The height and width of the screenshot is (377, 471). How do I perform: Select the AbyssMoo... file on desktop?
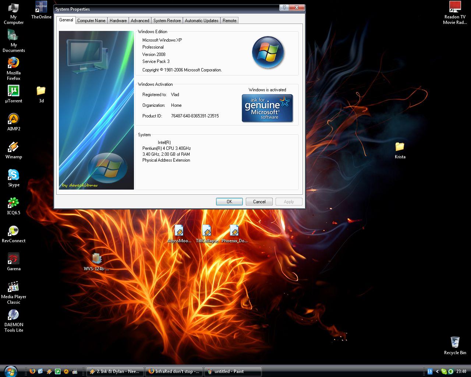click(179, 234)
